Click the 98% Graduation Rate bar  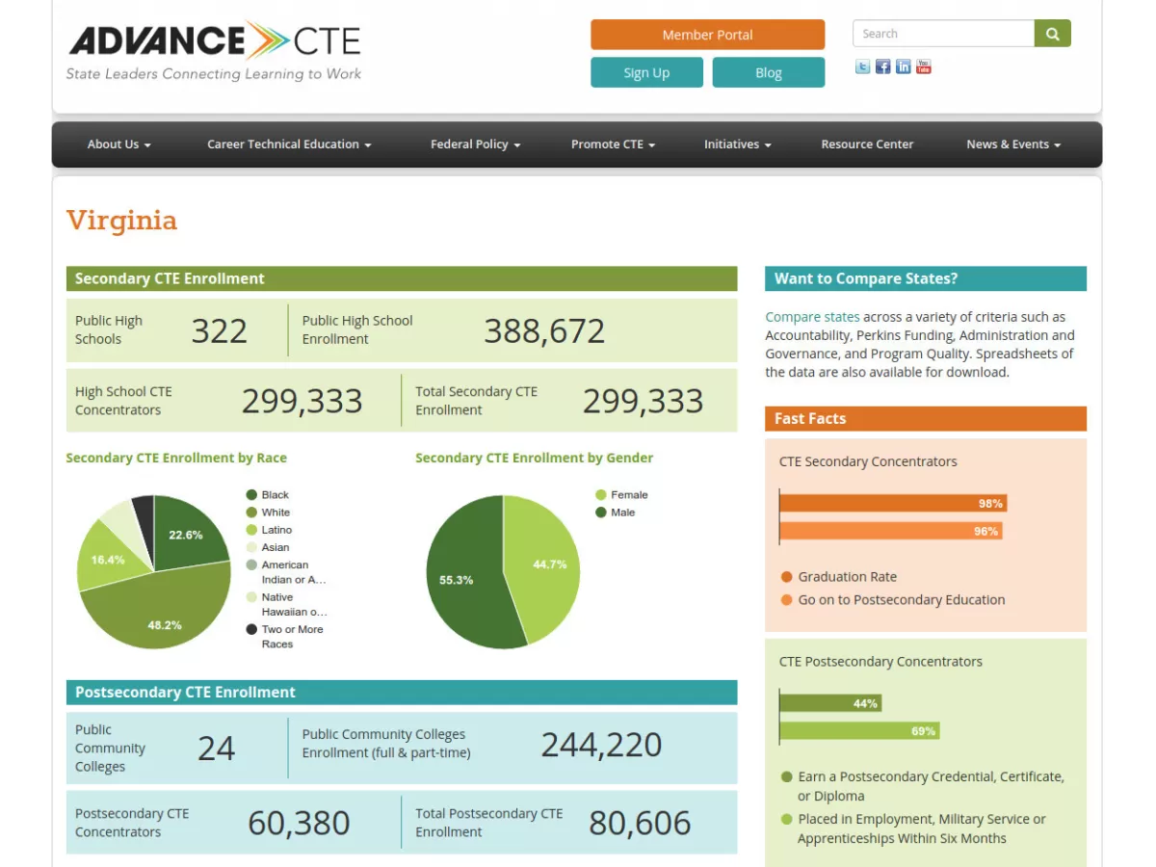point(892,503)
